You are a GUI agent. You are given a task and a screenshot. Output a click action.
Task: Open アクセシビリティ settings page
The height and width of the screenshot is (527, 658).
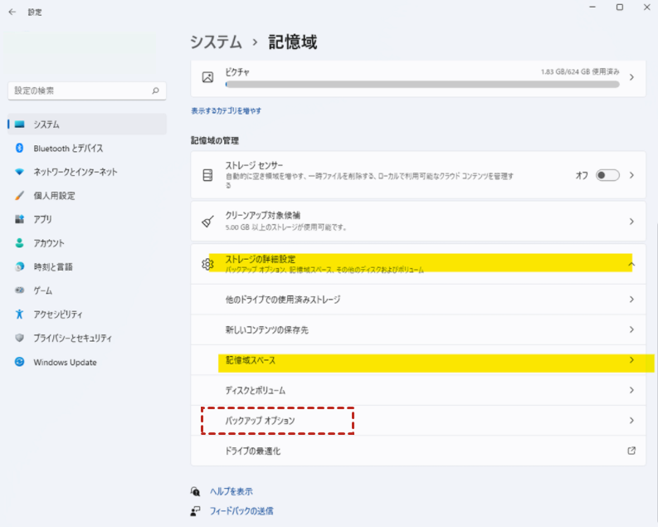pos(87,315)
